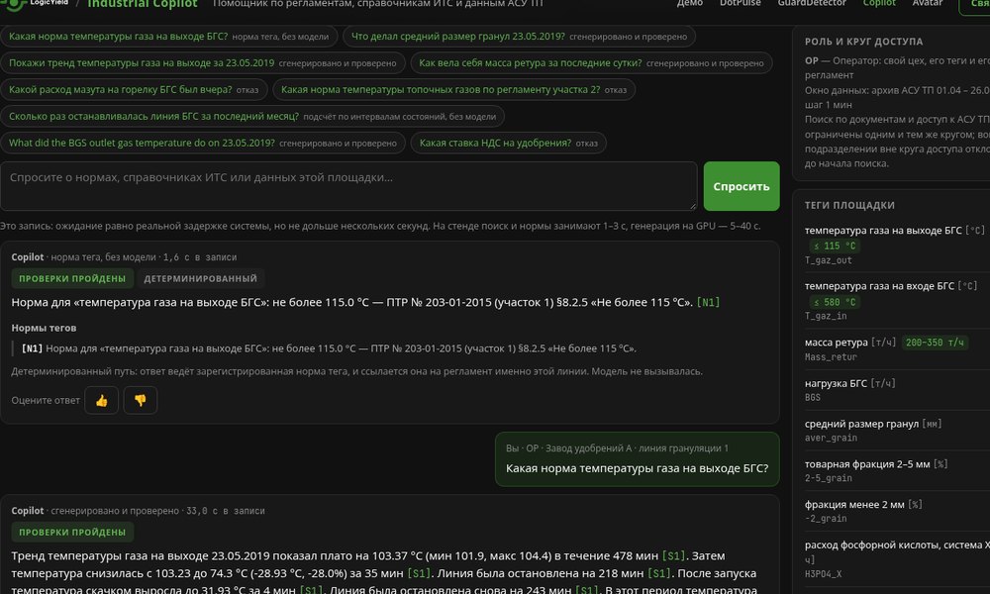Go to GuardDetector in the top navigation
This screenshot has height=594, width=990.
[x=812, y=3]
